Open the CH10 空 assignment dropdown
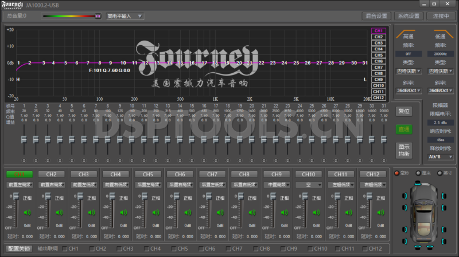 [x=309, y=184]
